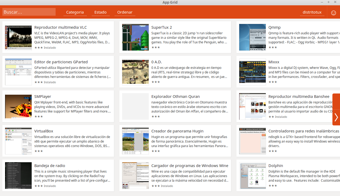Click the smiley feedback icon

coord(333,12)
